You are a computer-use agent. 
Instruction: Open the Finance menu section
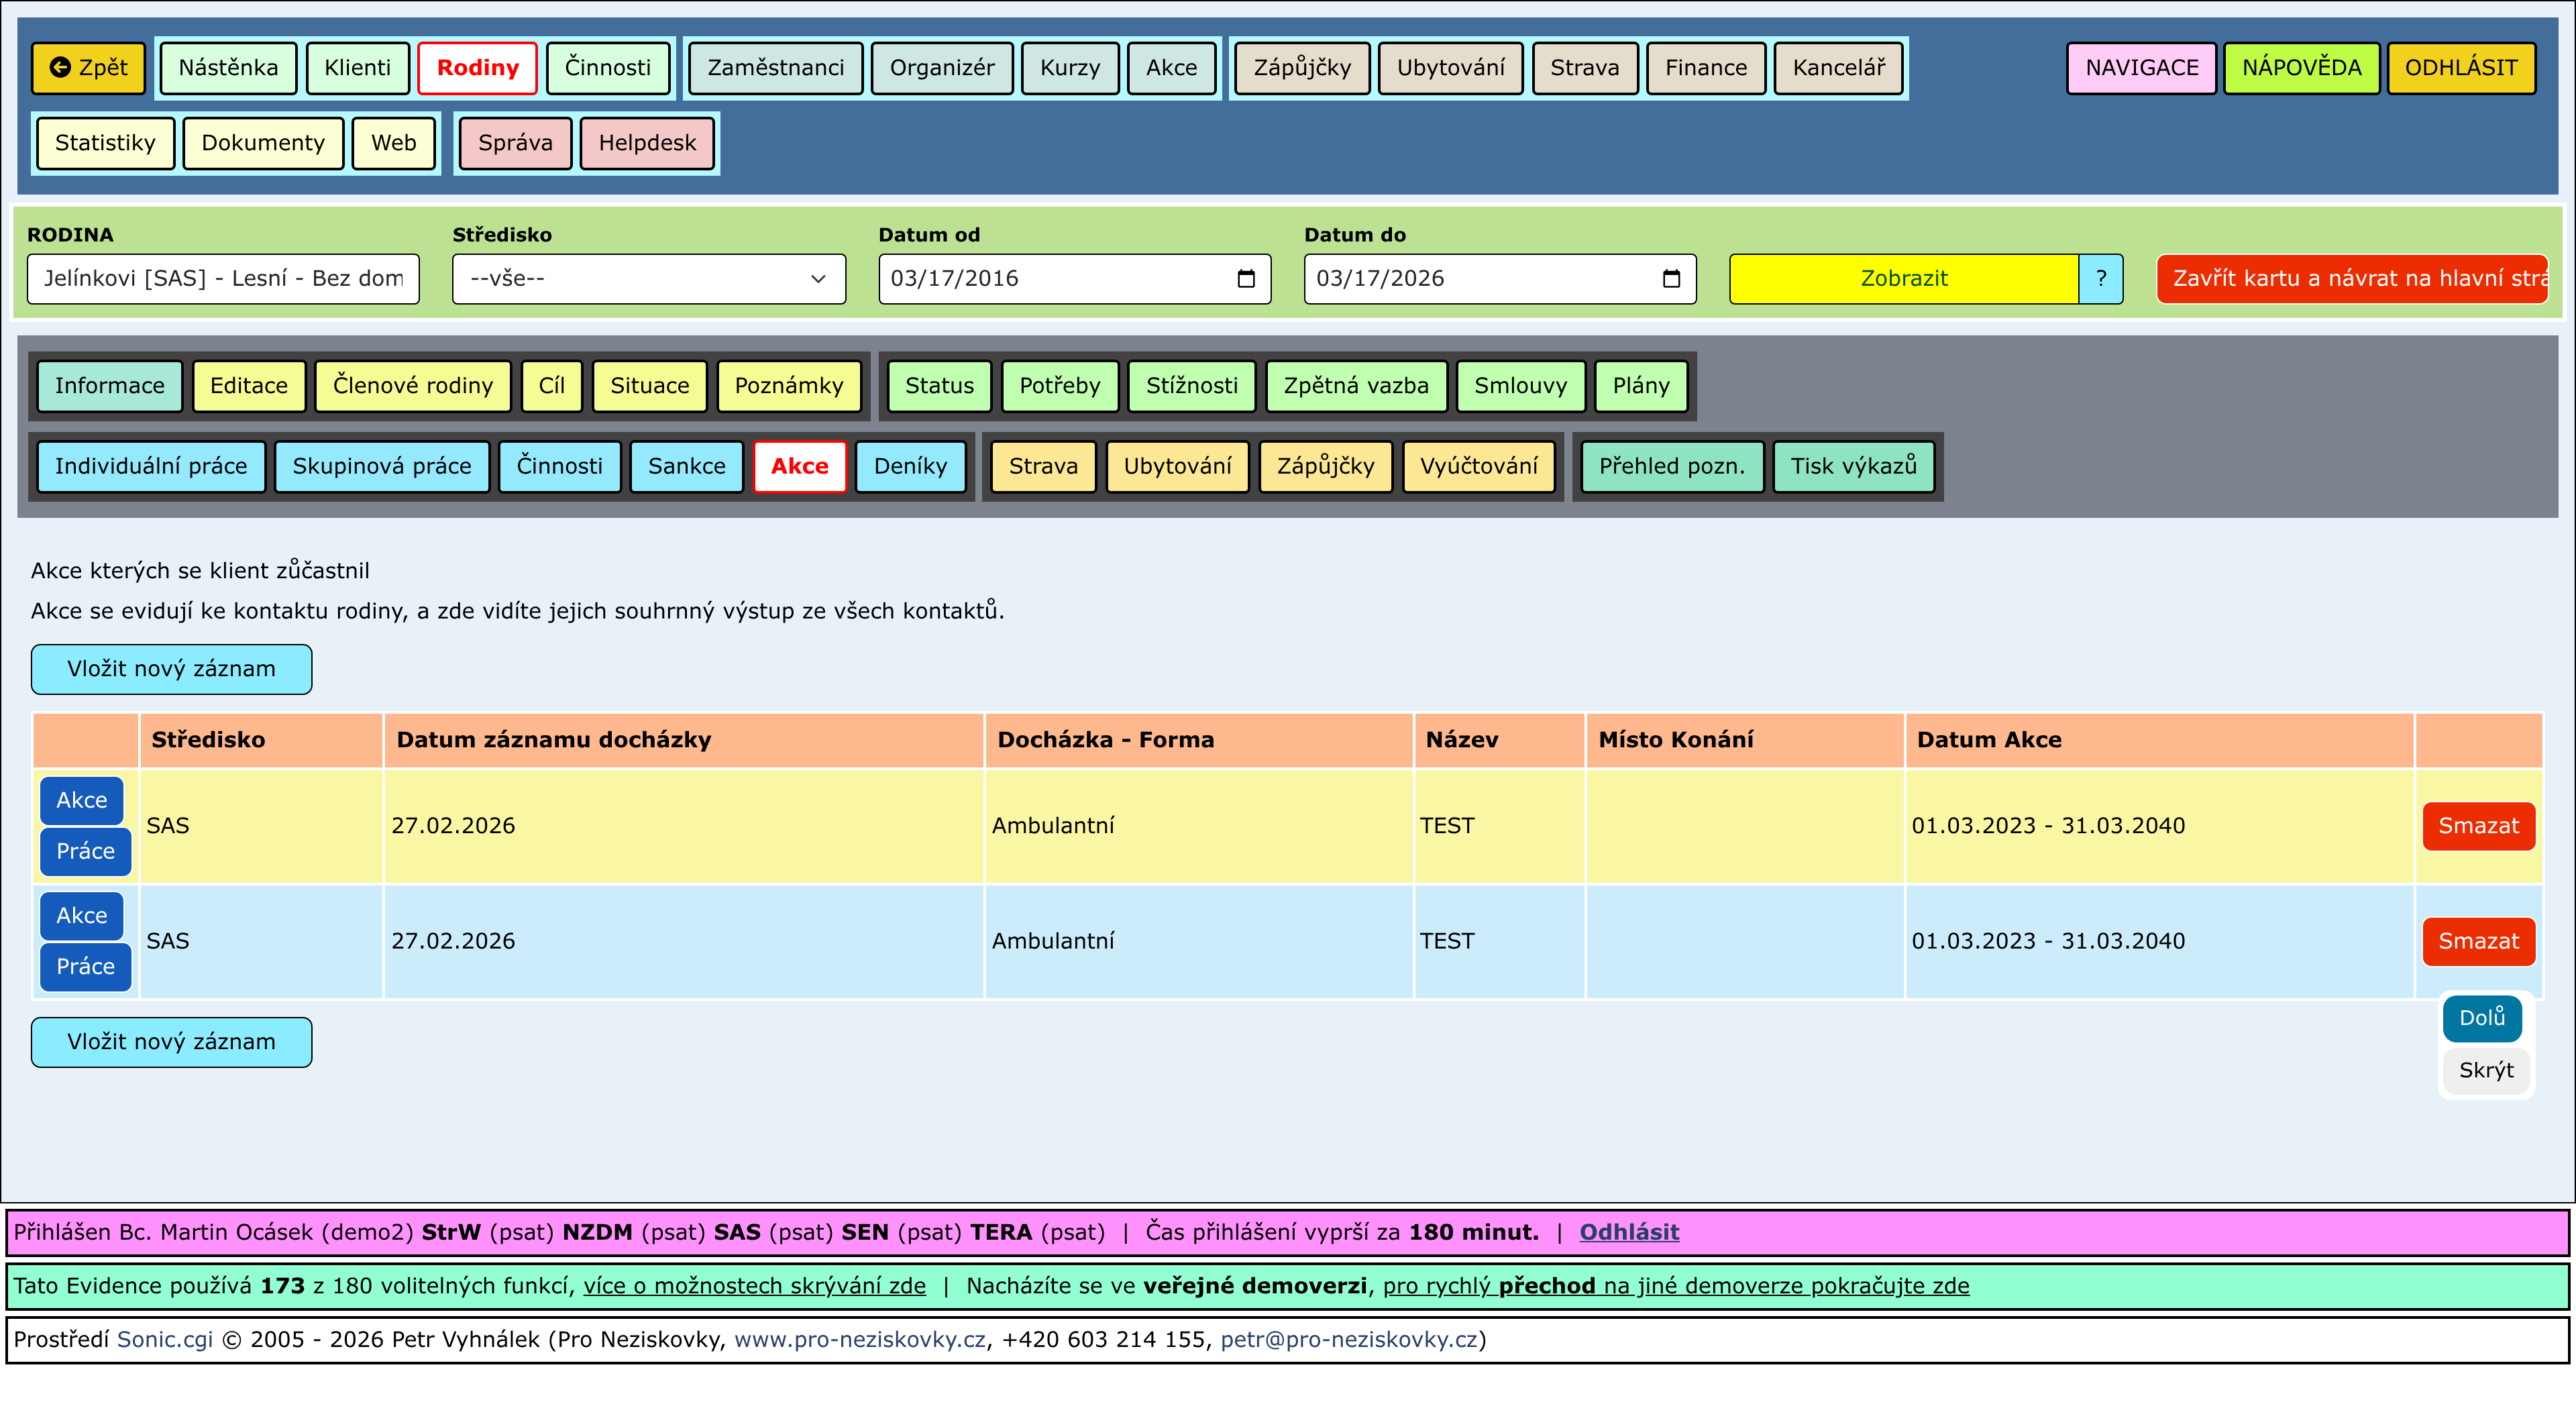click(1705, 68)
